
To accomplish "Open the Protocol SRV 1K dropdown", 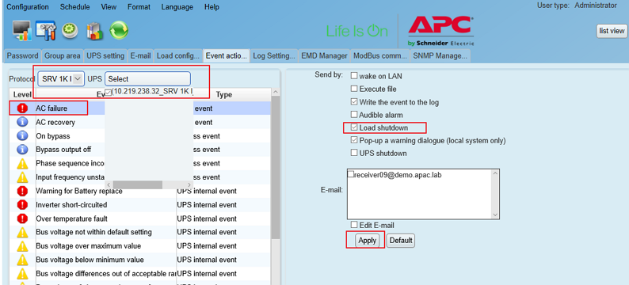I will 61,79.
